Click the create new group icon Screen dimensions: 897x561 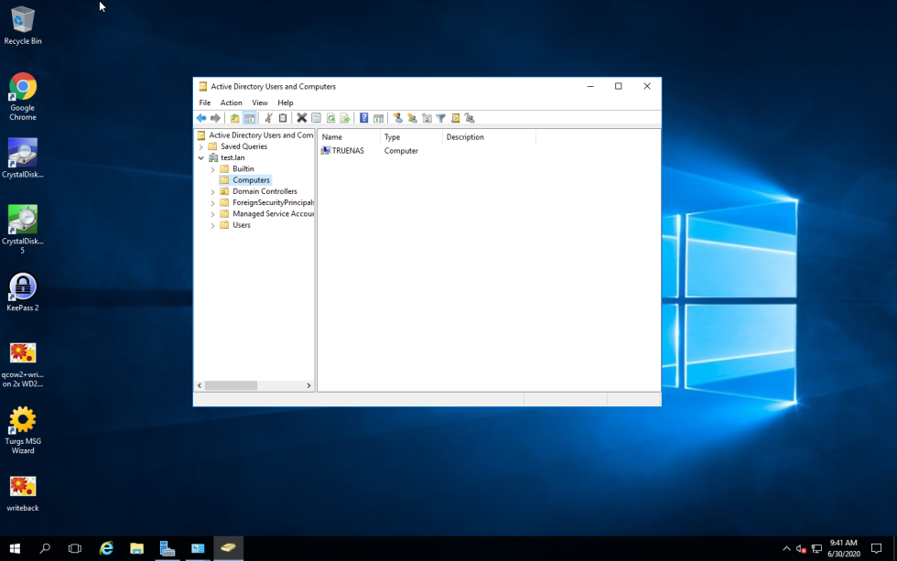(412, 118)
